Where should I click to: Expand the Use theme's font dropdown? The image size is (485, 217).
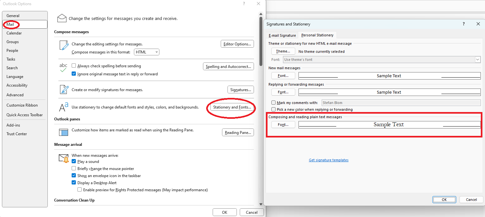478,59
